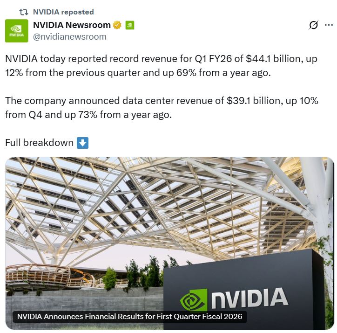Click the Grok explain-post icon
This screenshot has width=337, height=333.
click(x=313, y=25)
